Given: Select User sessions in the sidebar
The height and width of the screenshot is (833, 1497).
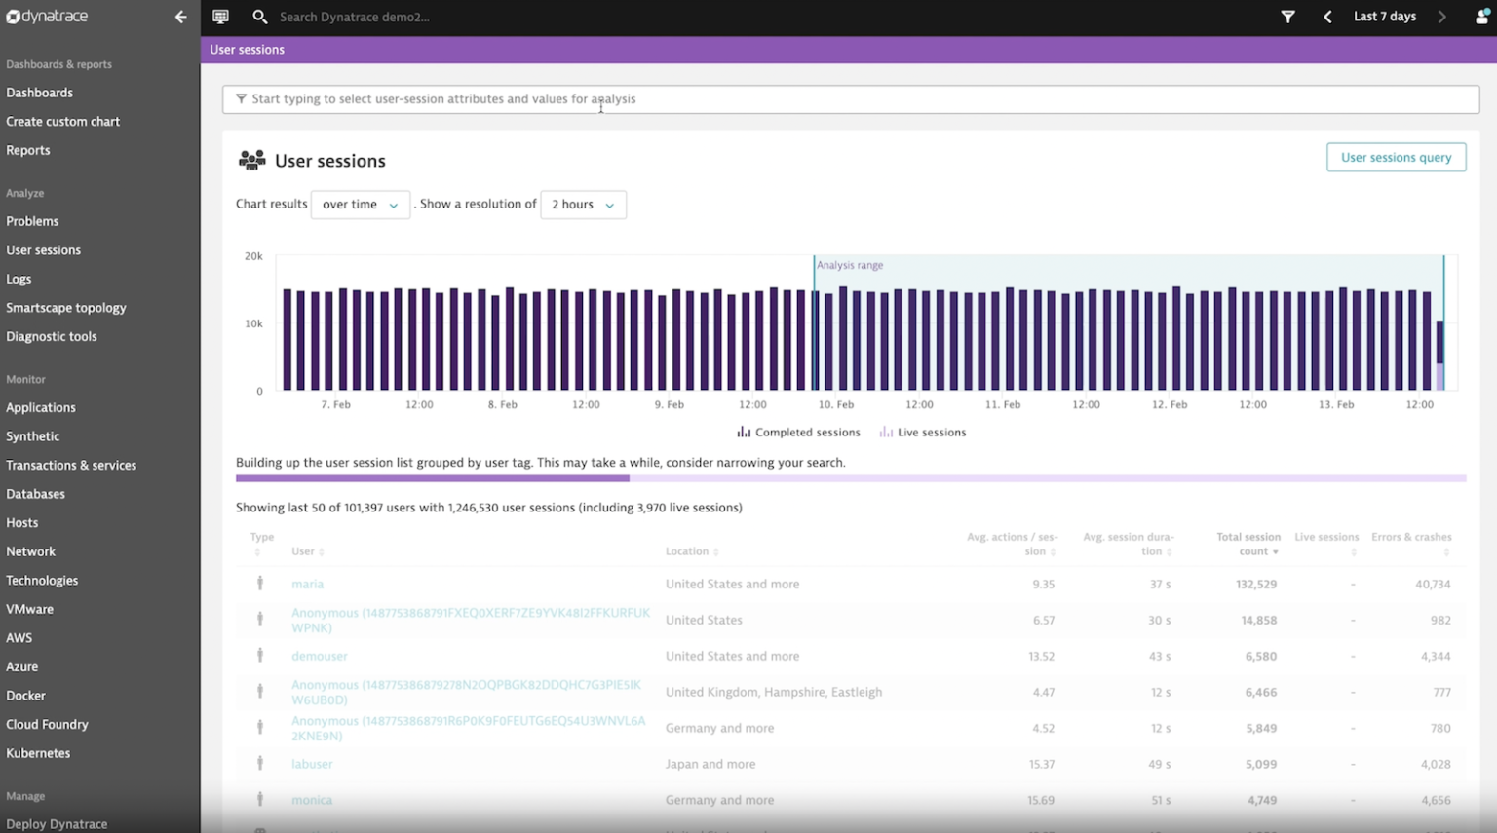Looking at the screenshot, I should (x=43, y=249).
